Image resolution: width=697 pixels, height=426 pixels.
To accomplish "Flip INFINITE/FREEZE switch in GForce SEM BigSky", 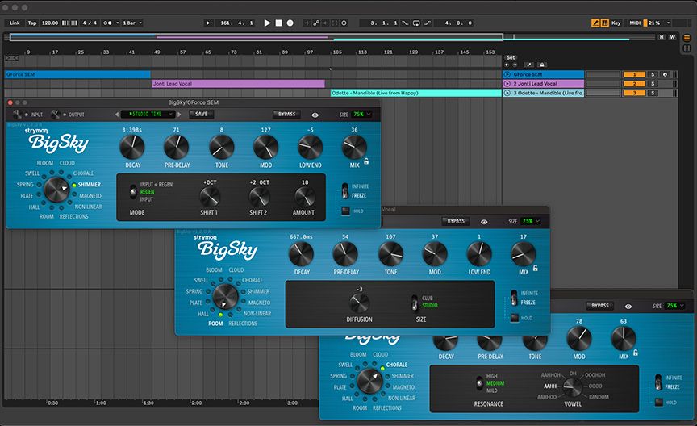I will (345, 191).
